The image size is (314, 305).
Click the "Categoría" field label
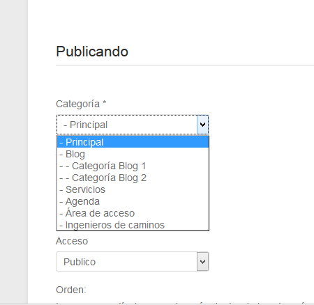point(78,104)
